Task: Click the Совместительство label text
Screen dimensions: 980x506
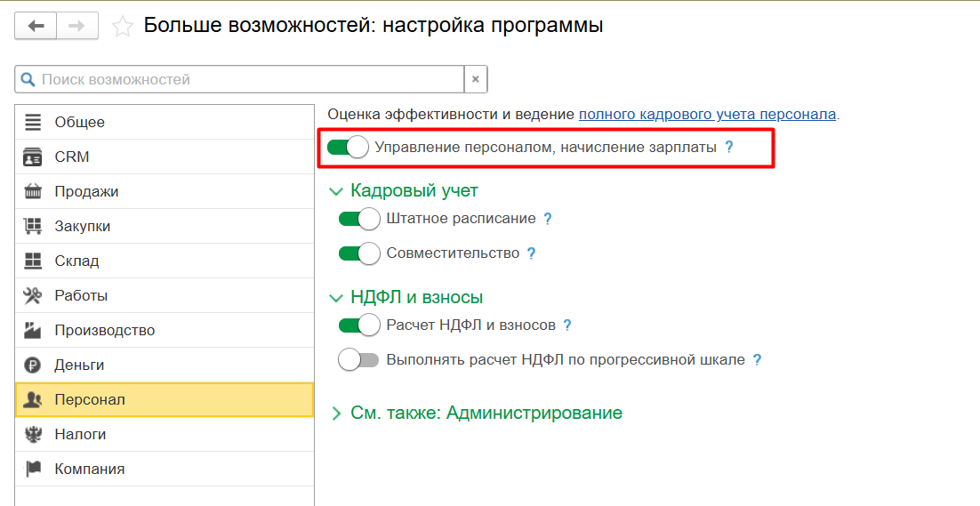Action: pos(454,253)
